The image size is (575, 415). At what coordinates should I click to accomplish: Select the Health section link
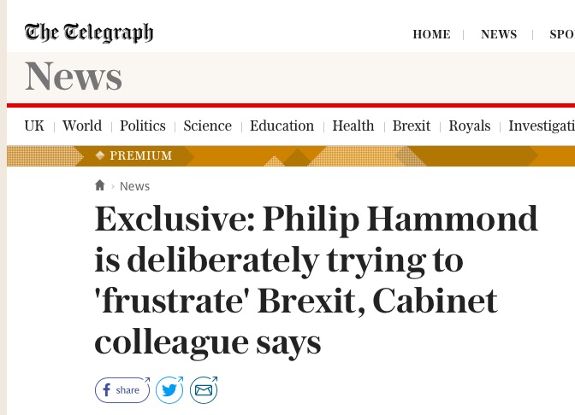(x=353, y=126)
